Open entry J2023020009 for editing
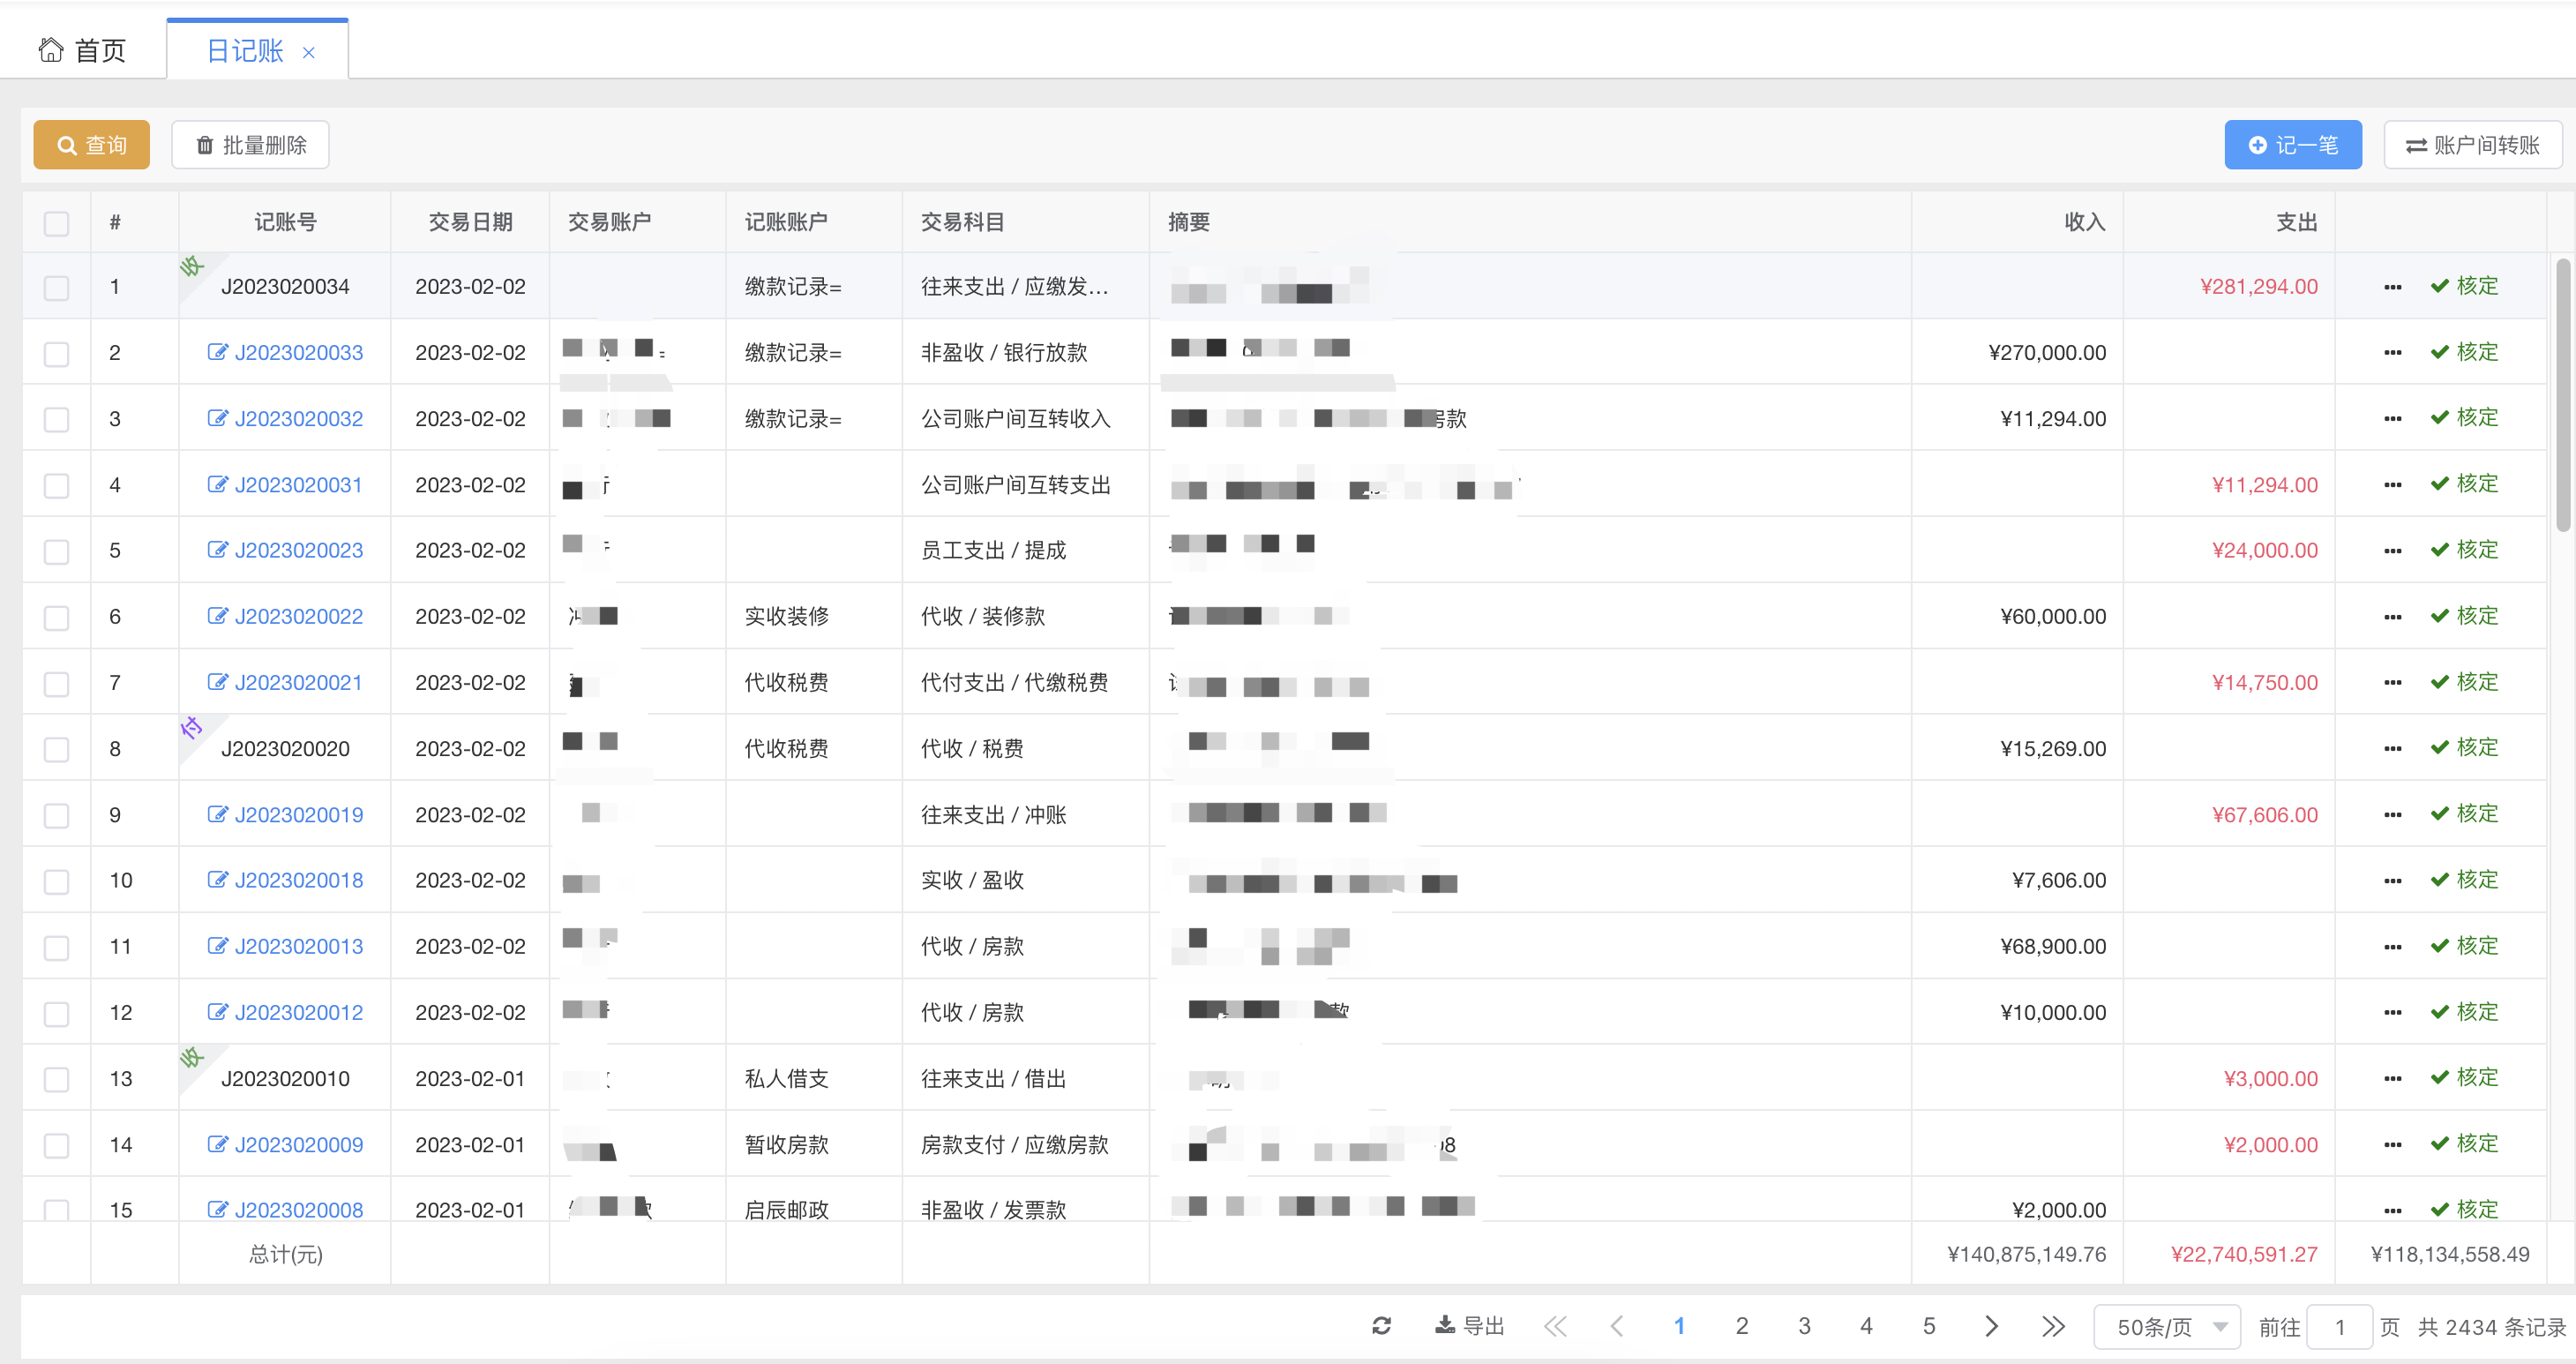Screen dimensions: 2576x1364 coord(285,1144)
